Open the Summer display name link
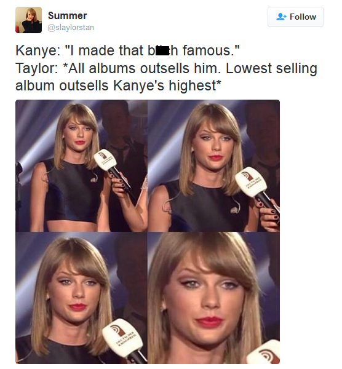Image resolution: width=342 pixels, height=369 pixels. pyautogui.click(x=67, y=16)
